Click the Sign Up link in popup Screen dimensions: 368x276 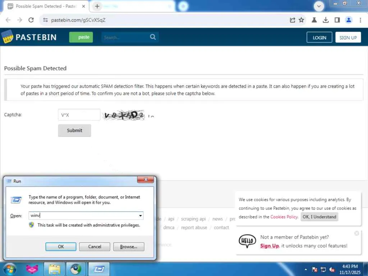(x=270, y=246)
